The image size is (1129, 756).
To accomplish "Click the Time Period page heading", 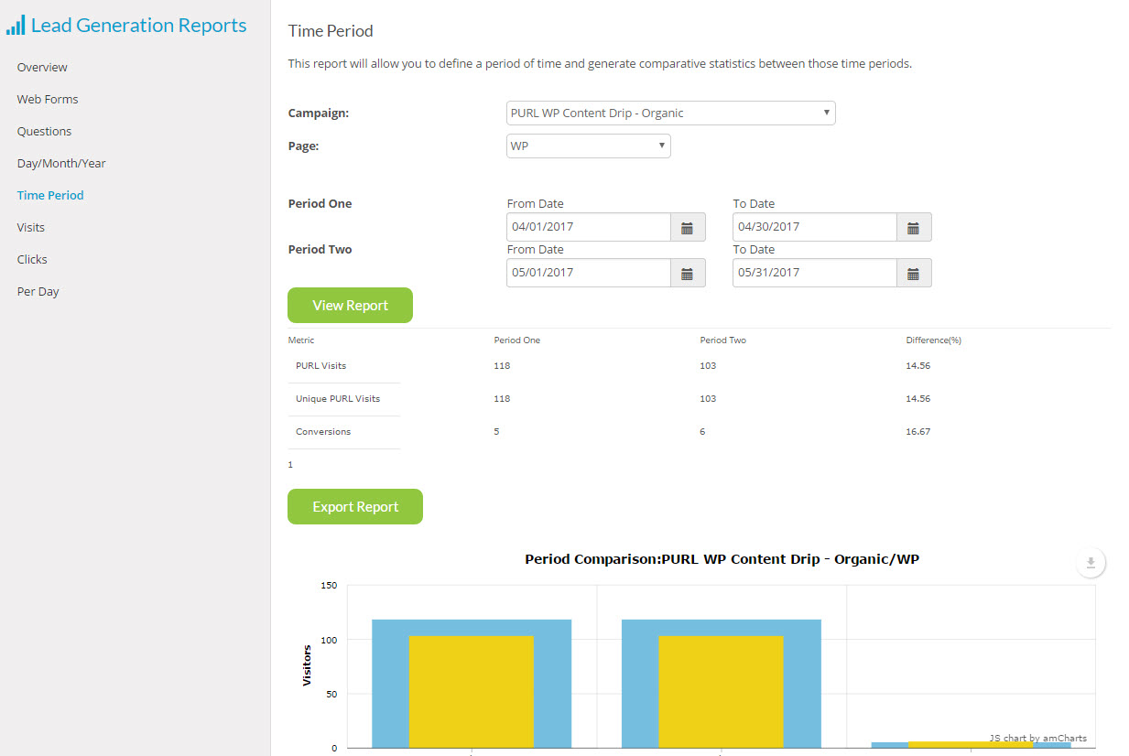I will pyautogui.click(x=331, y=31).
